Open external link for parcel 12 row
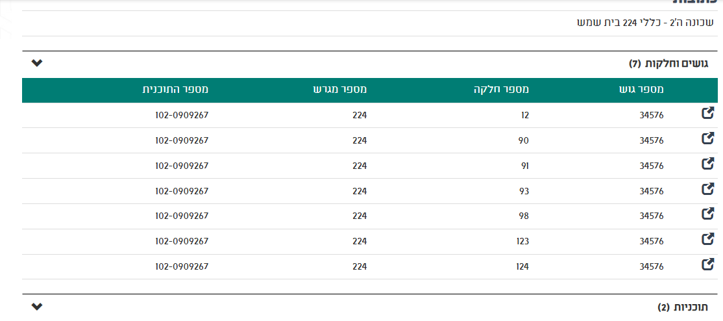Viewport: 723px width, 321px height. (708, 113)
